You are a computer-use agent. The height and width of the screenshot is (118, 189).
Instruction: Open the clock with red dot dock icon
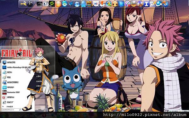tap(128, 4)
